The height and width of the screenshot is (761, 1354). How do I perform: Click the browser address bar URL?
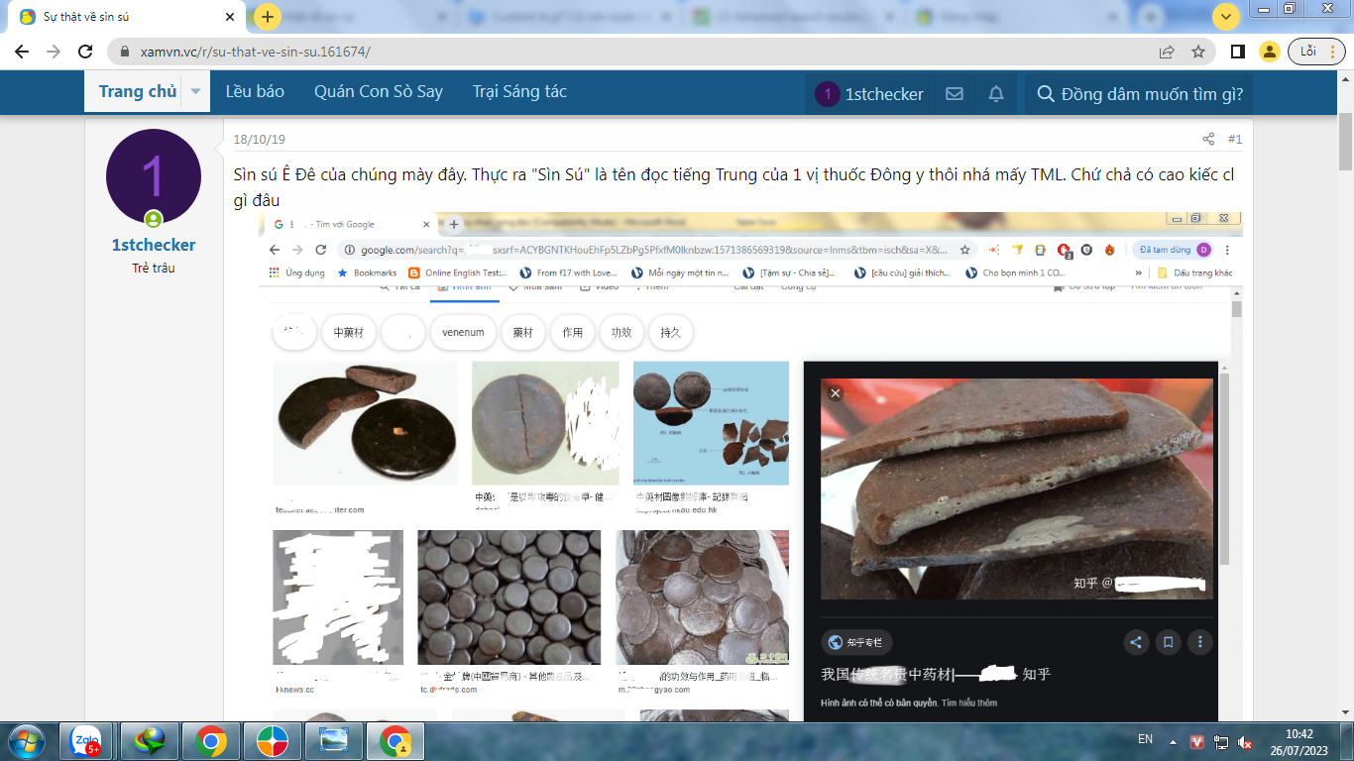click(256, 52)
